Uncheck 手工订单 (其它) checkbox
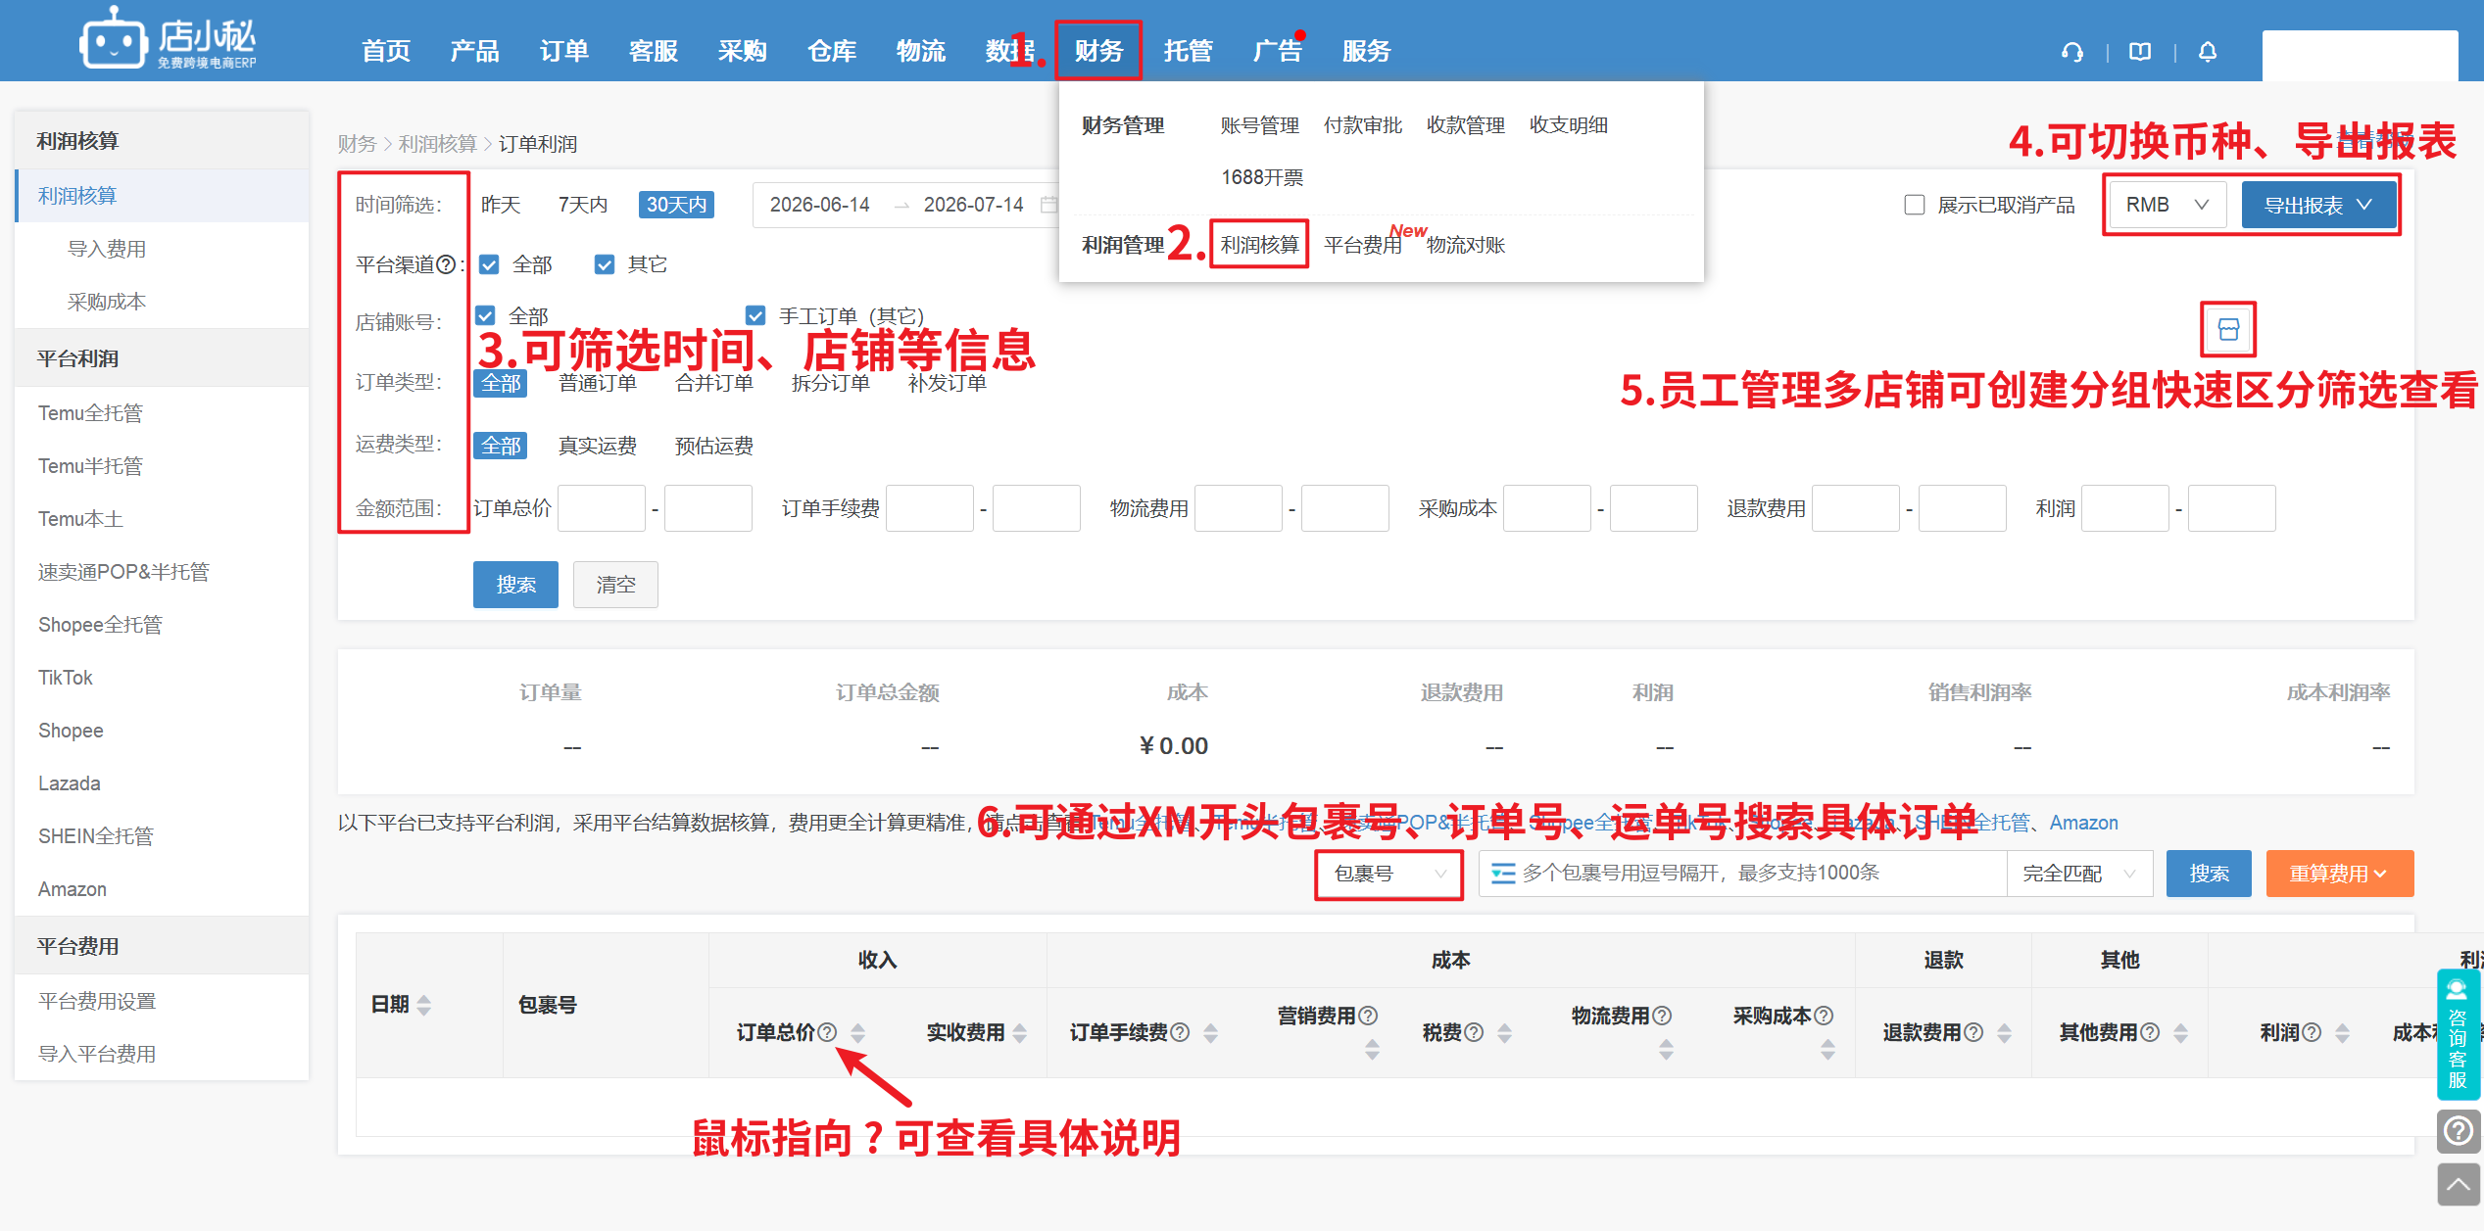 click(755, 315)
